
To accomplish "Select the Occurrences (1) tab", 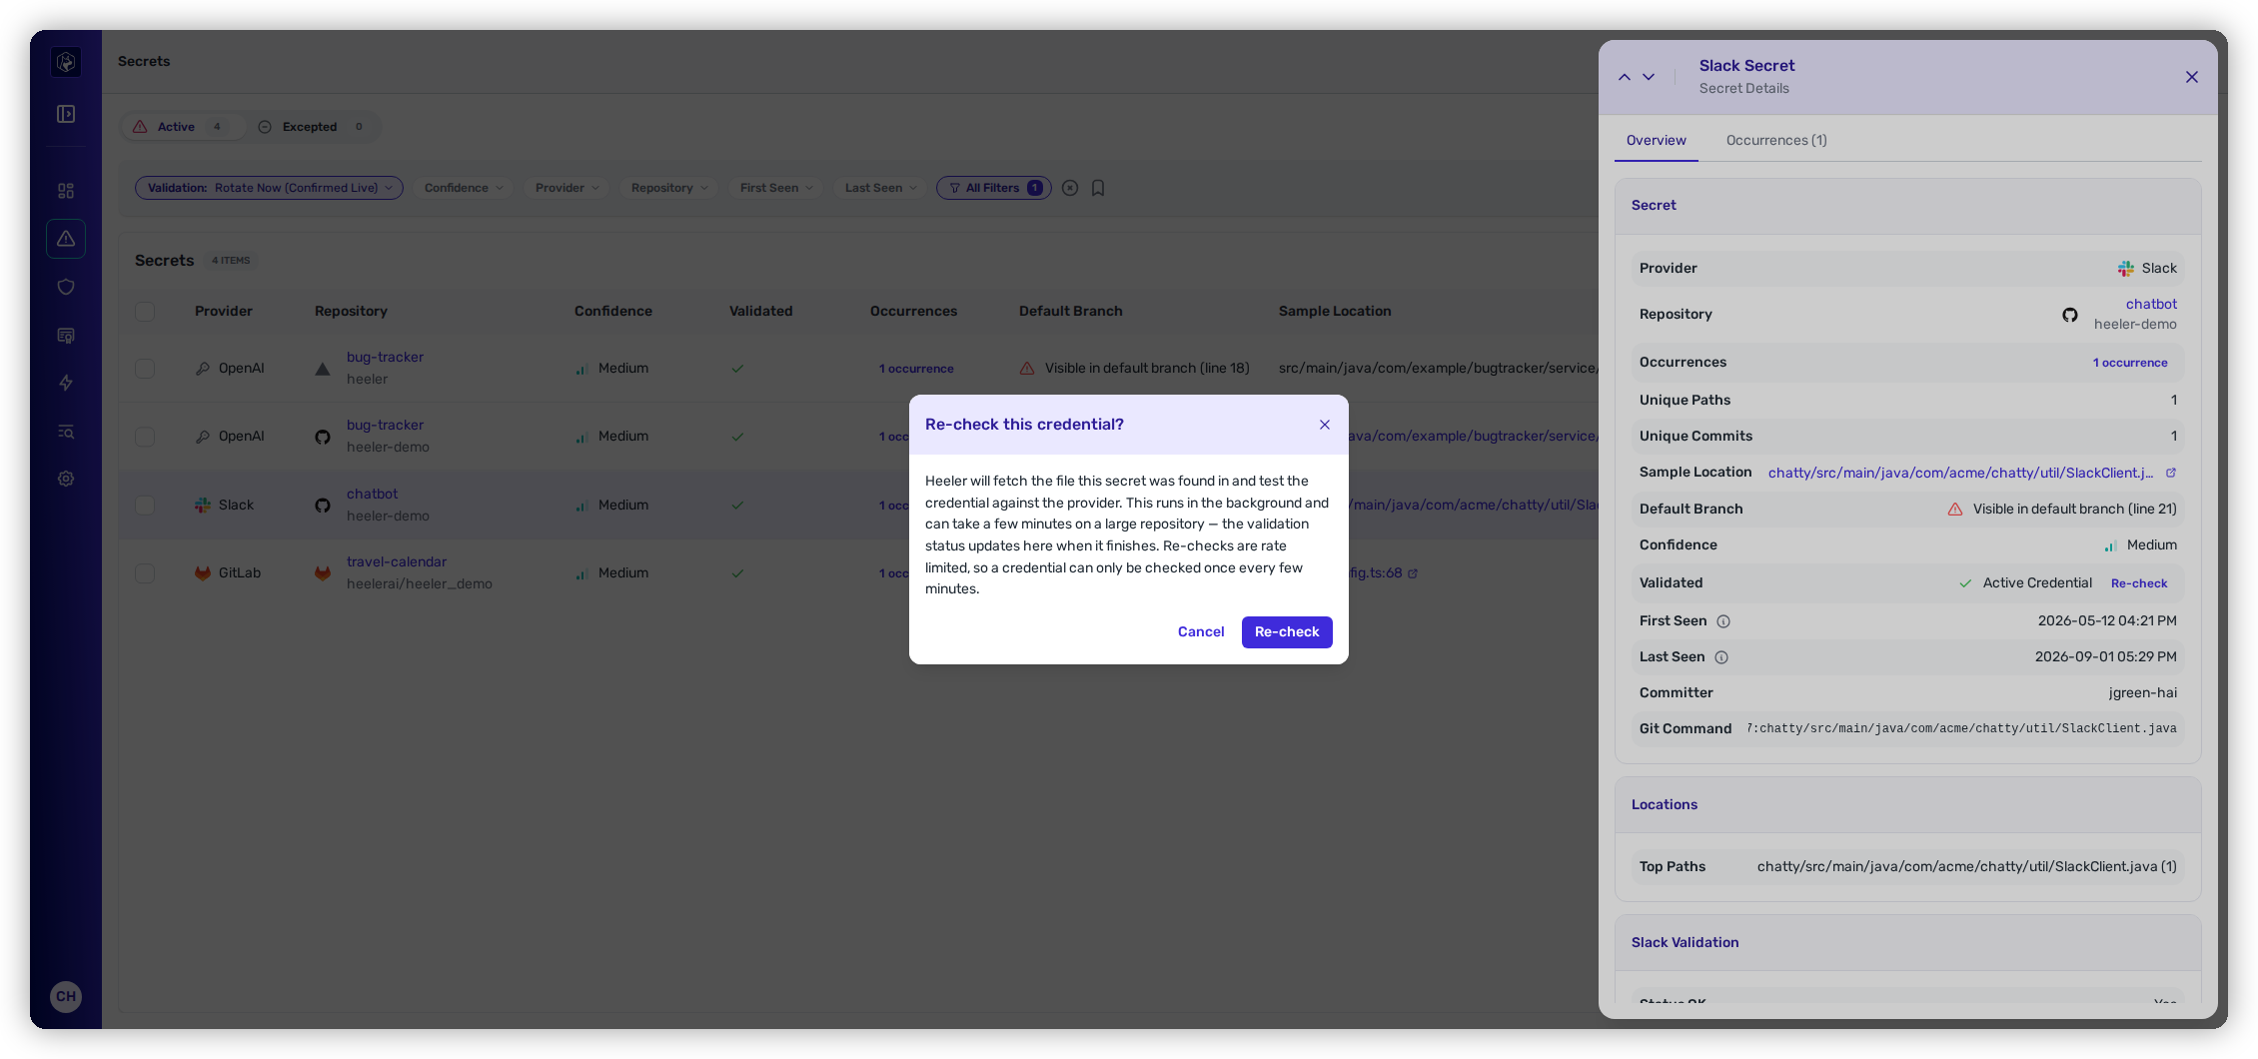I will coord(1776,141).
